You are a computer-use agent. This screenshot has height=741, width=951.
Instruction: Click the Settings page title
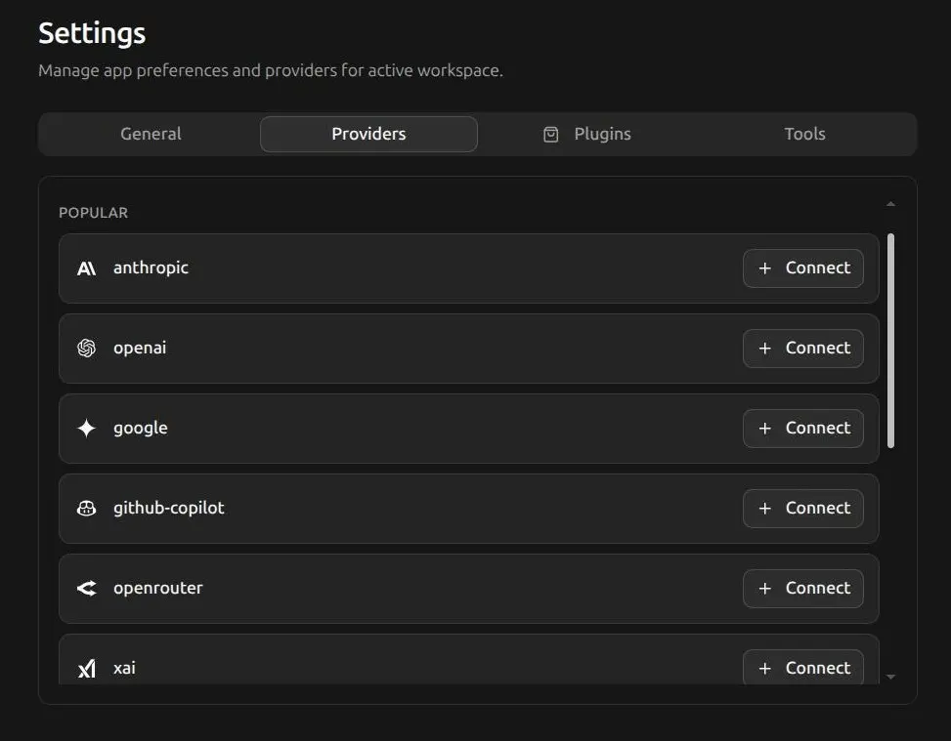click(x=92, y=34)
